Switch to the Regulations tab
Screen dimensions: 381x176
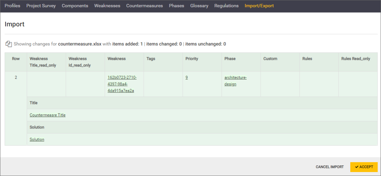[x=226, y=6]
